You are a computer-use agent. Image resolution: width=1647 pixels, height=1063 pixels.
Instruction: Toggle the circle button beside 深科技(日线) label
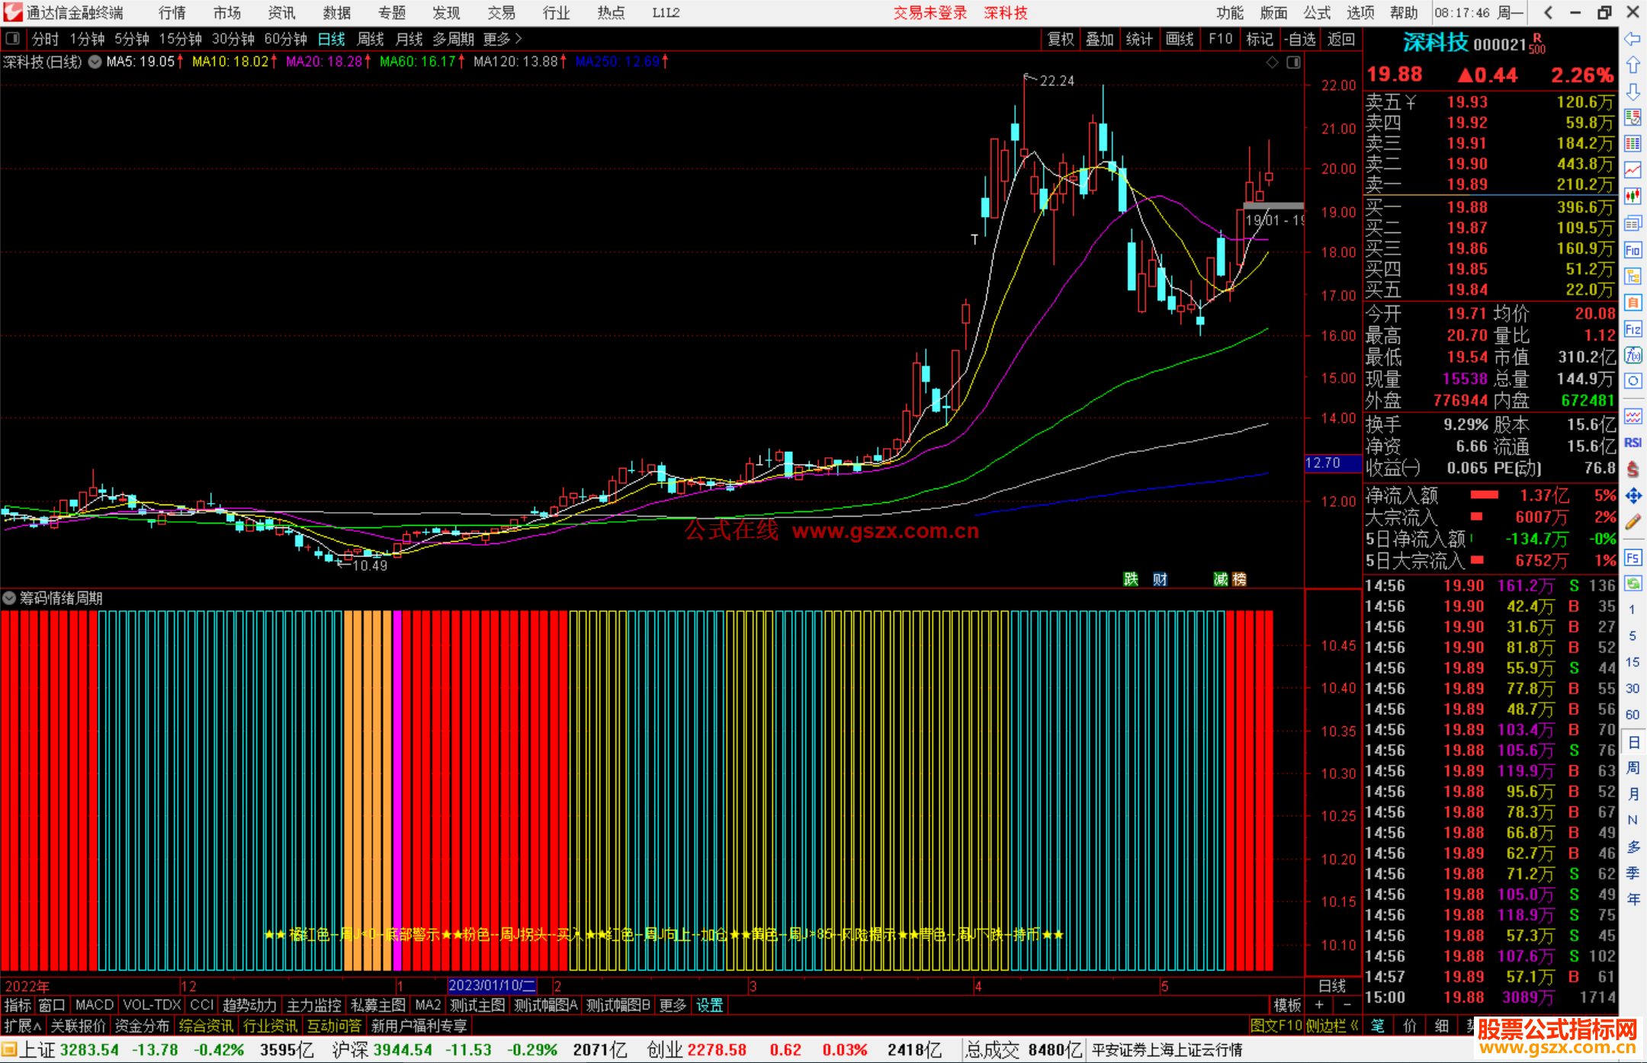[x=95, y=62]
